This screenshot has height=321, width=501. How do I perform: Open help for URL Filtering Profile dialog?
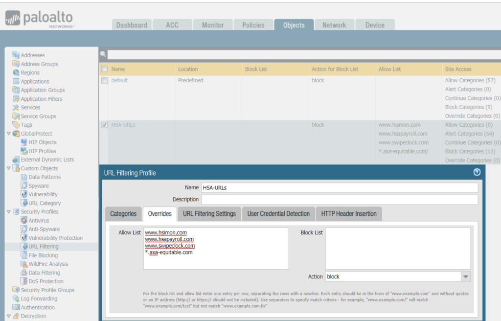[477, 172]
